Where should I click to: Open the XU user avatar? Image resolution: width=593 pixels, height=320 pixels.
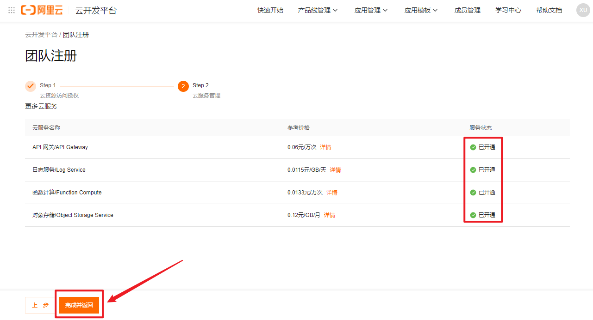[x=583, y=10]
